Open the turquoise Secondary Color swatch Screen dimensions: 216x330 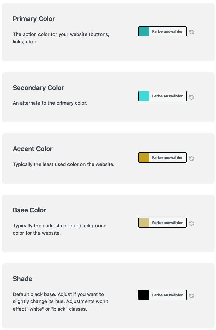coord(144,96)
